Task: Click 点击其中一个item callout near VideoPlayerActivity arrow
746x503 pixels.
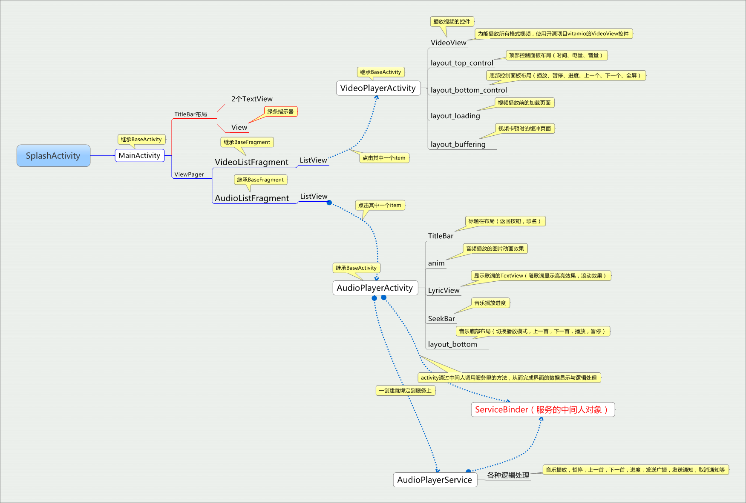Action: [384, 158]
